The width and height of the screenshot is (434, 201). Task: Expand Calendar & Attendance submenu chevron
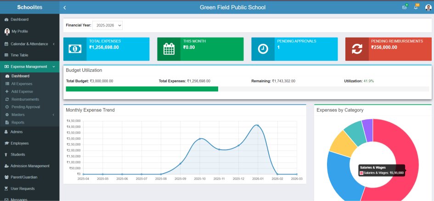click(x=53, y=44)
